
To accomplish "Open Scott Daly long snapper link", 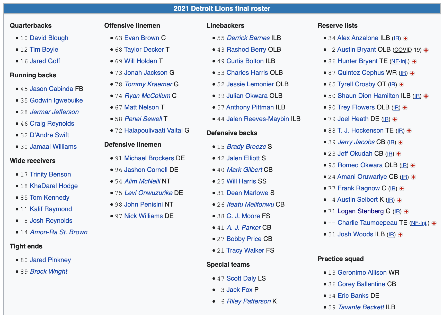I will (x=241, y=279).
